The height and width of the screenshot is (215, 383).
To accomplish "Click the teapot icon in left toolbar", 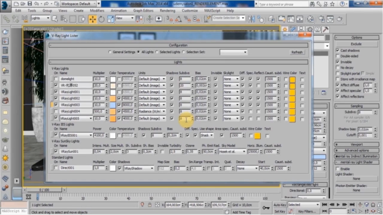I will pos(5,140).
